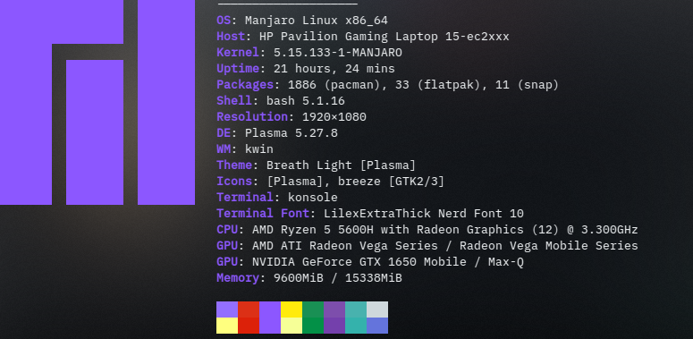
Task: Click the 'Memory' label
Action: click(x=238, y=277)
